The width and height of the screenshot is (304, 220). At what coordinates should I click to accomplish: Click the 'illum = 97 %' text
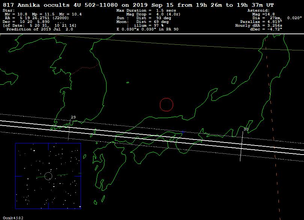pyautogui.click(x=149, y=26)
